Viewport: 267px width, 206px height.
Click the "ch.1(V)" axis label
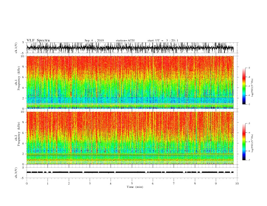[16, 48]
